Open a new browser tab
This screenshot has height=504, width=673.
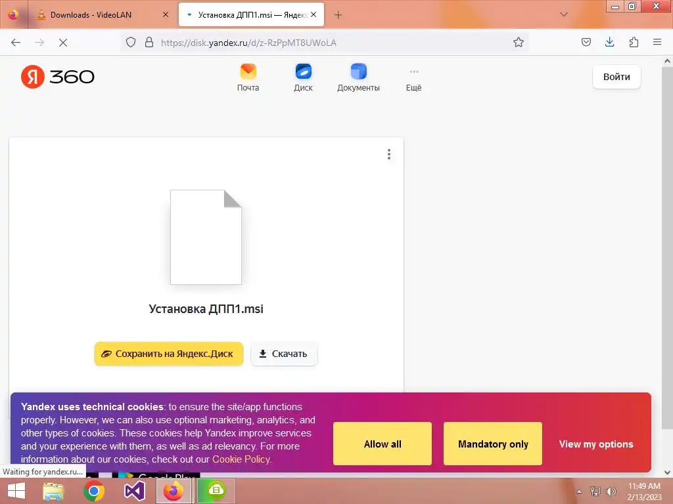(x=338, y=15)
